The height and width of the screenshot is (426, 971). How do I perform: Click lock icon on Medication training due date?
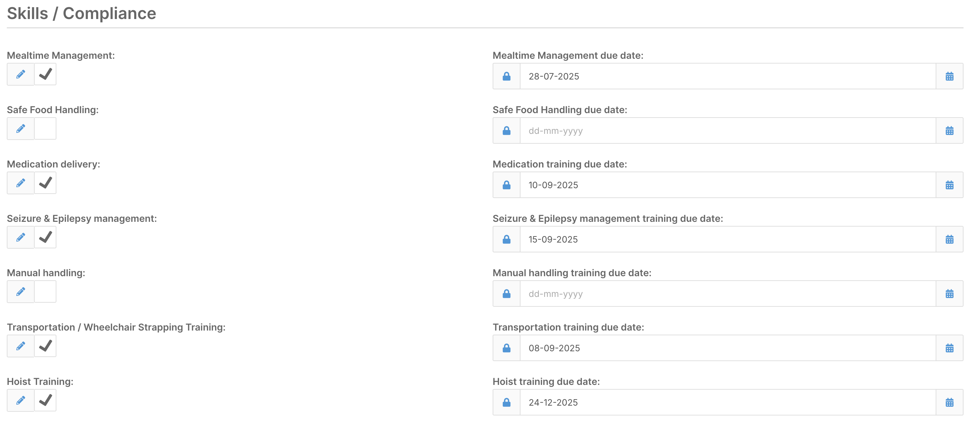click(x=507, y=185)
